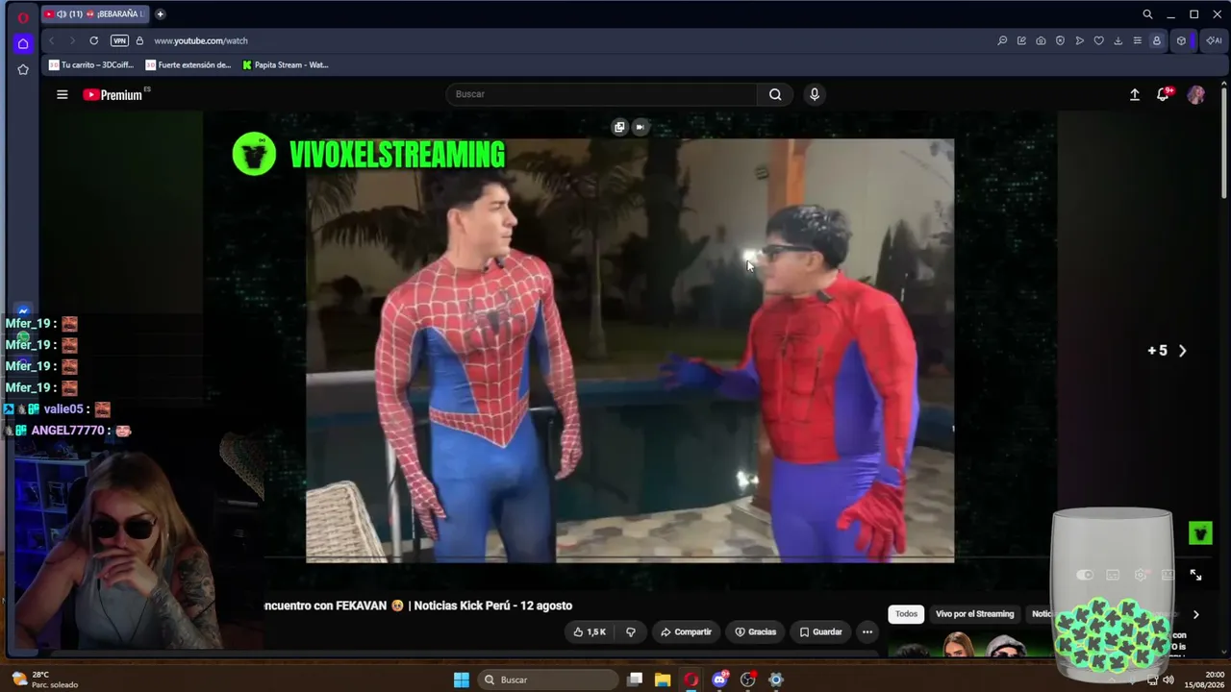Open Opera easy setup sliders icon
The width and height of the screenshot is (1231, 692).
(x=1137, y=40)
